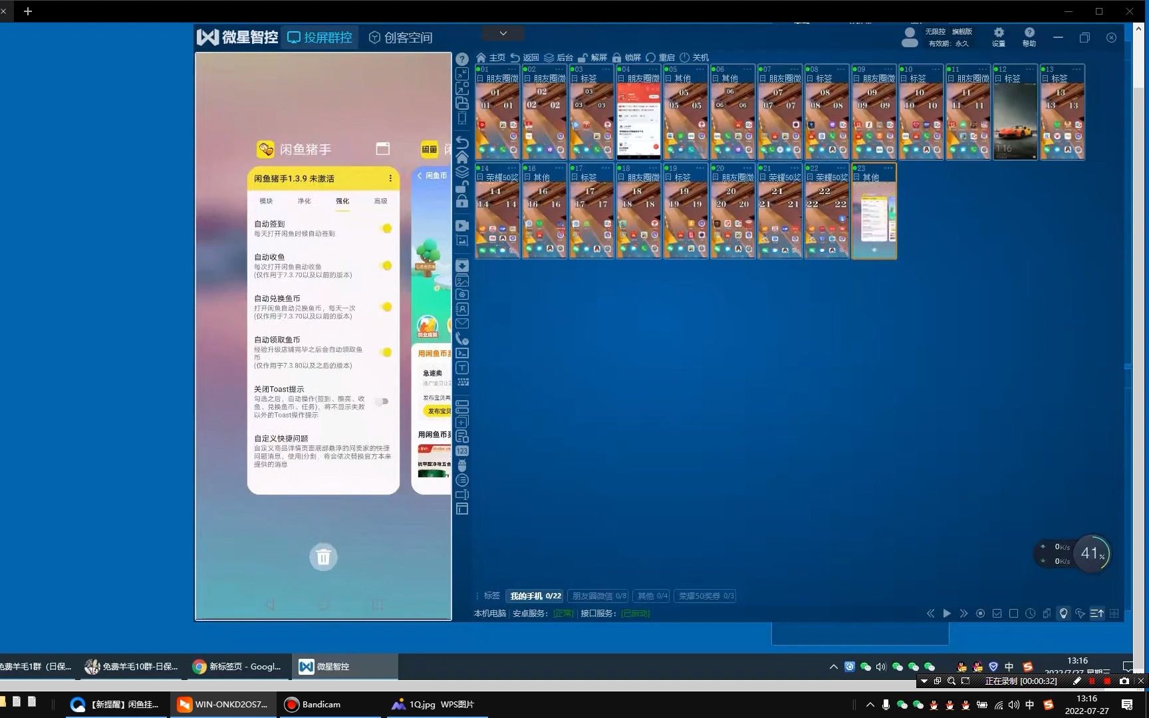Toggle the 自动签到 switch
This screenshot has width=1149, height=718.
click(385, 229)
